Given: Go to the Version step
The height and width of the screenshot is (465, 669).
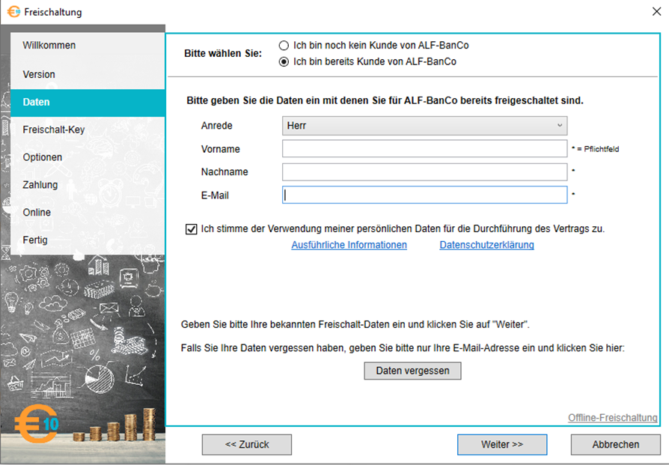Looking at the screenshot, I should point(88,74).
